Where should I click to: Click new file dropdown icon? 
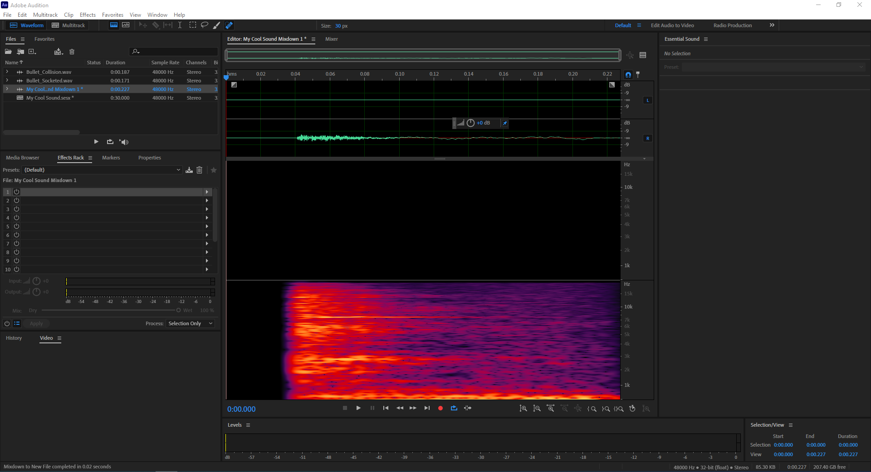point(33,52)
